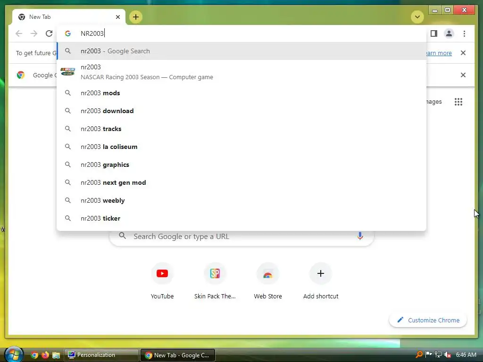Open a new tab with plus button
The image size is (483, 362).
pos(136,17)
